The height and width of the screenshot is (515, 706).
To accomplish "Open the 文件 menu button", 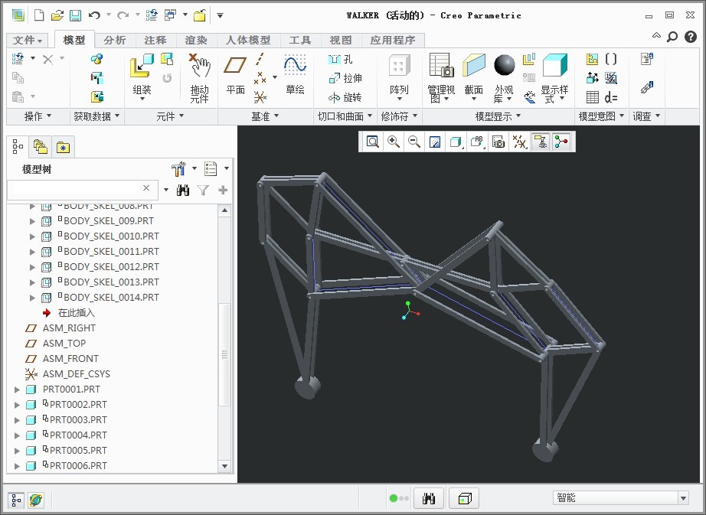I will coord(28,40).
